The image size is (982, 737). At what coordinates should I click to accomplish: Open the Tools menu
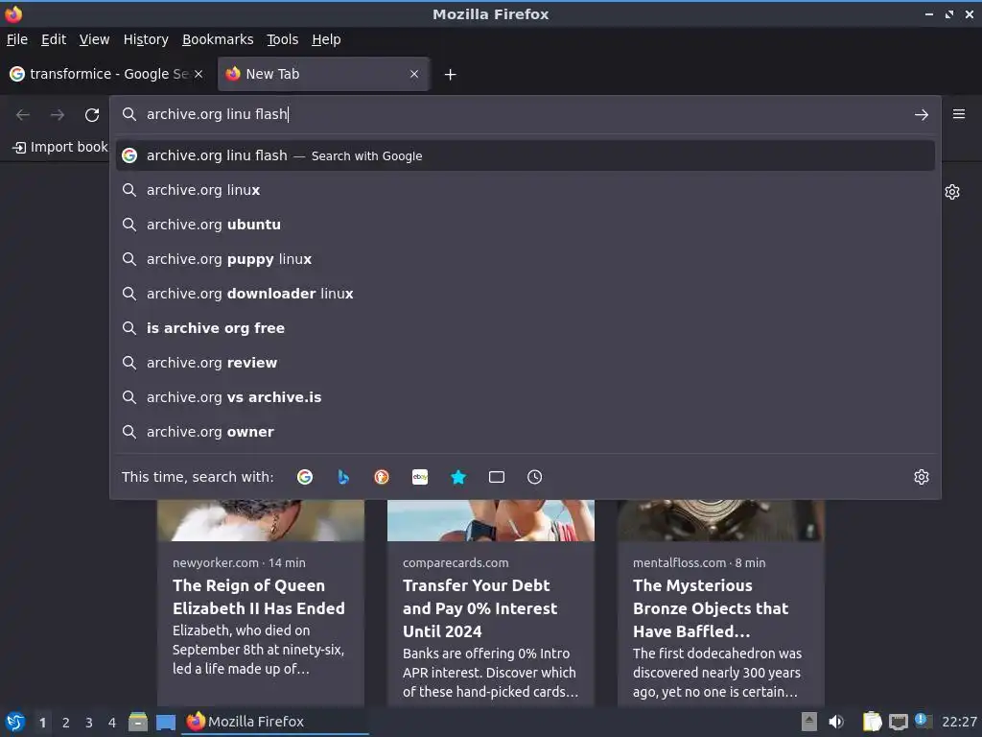pyautogui.click(x=282, y=39)
